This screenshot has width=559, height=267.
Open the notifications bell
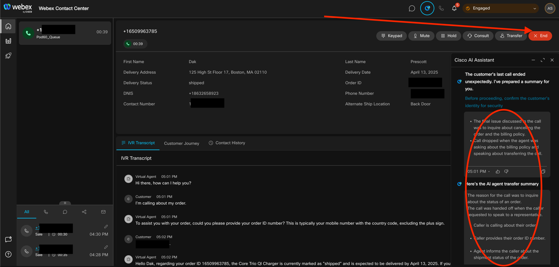click(x=454, y=9)
